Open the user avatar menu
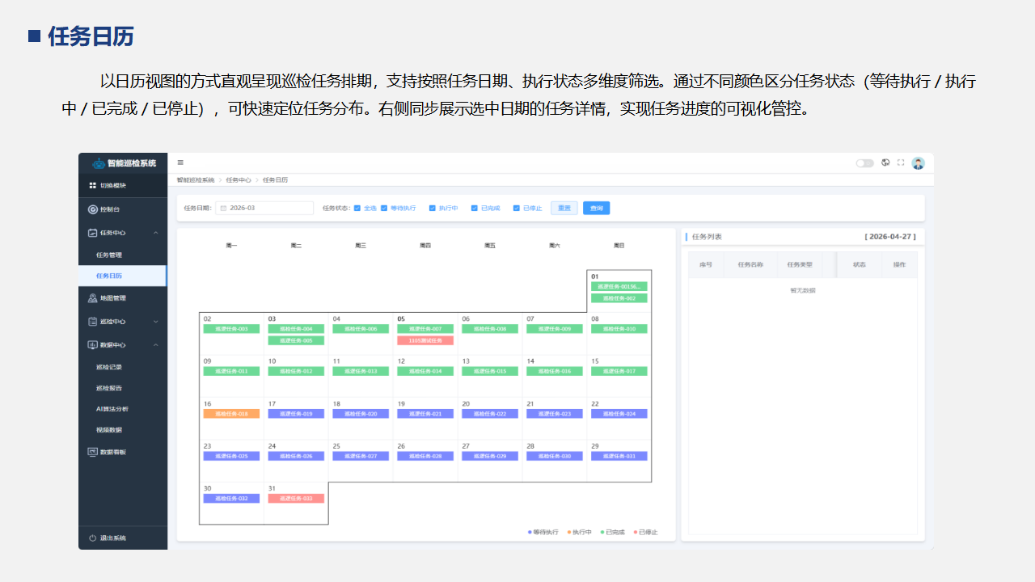This screenshot has width=1035, height=582. [x=918, y=163]
